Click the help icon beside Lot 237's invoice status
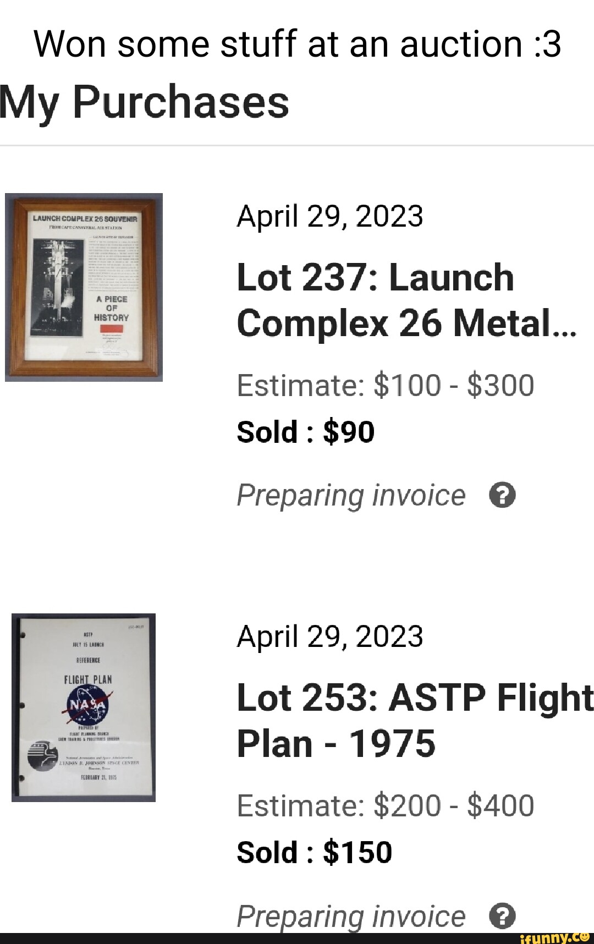The image size is (594, 944). (x=502, y=495)
